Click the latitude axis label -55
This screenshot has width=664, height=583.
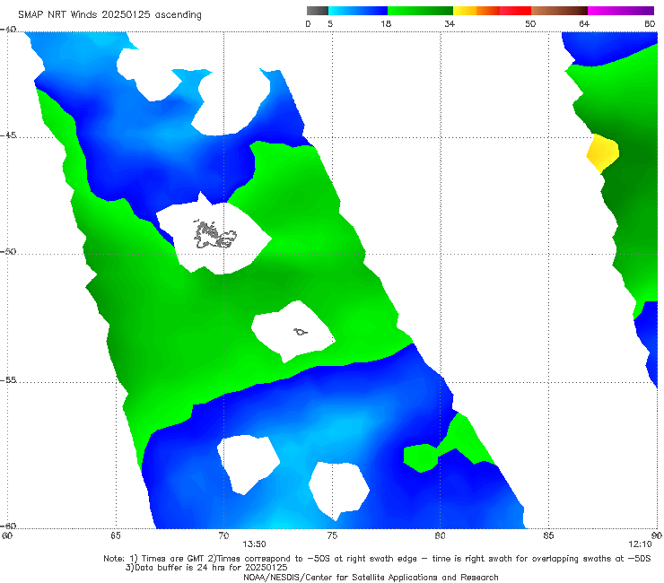pyautogui.click(x=8, y=379)
